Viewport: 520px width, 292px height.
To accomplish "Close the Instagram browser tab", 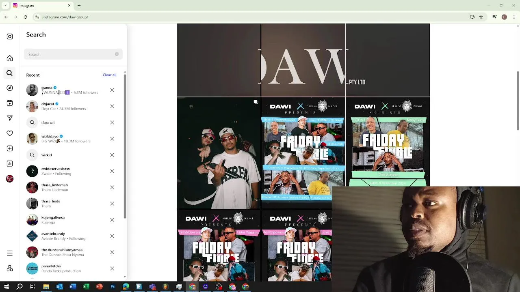I will tap(69, 6).
